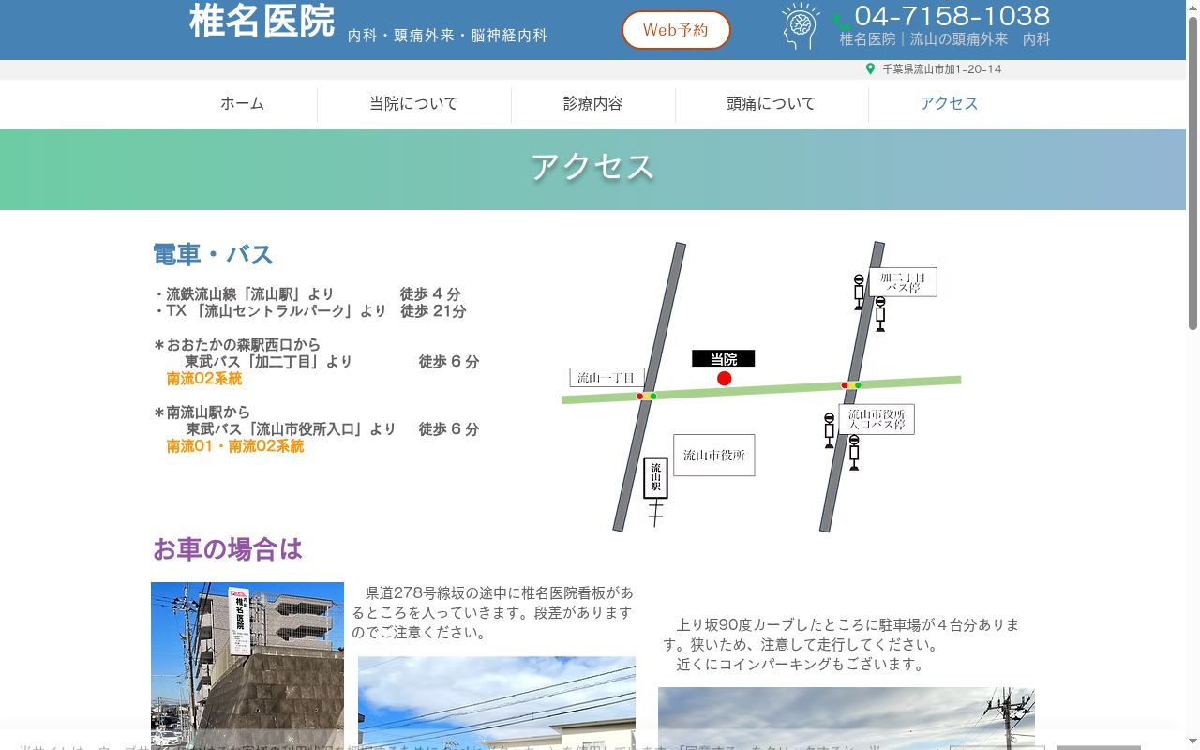The width and height of the screenshot is (1200, 750).
Task: Click the 当院 black label on map
Action: 723,359
